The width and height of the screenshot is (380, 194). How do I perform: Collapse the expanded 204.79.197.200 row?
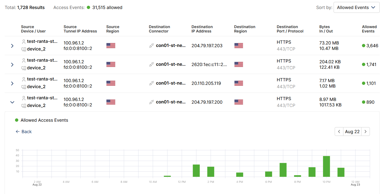click(12, 102)
